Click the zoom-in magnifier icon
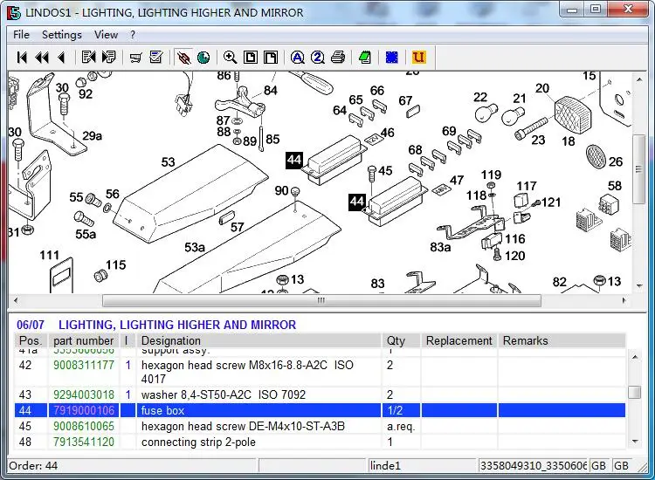 click(x=231, y=58)
